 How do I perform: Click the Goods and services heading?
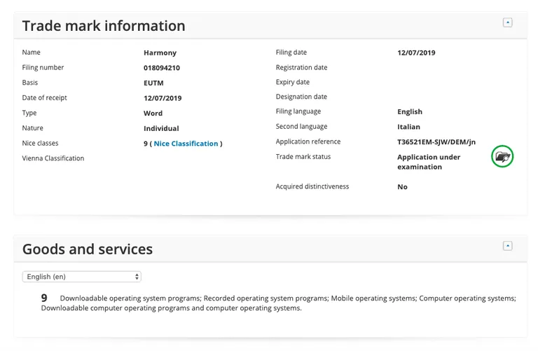coord(88,249)
